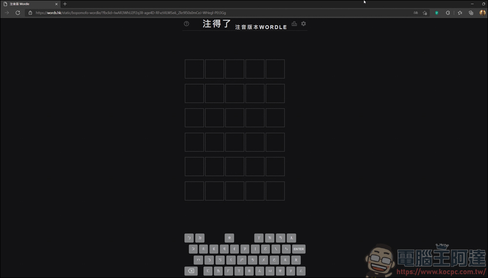Tap the ㄐ key
Viewport: 488px width, 278px height.
pyautogui.click(x=224, y=249)
